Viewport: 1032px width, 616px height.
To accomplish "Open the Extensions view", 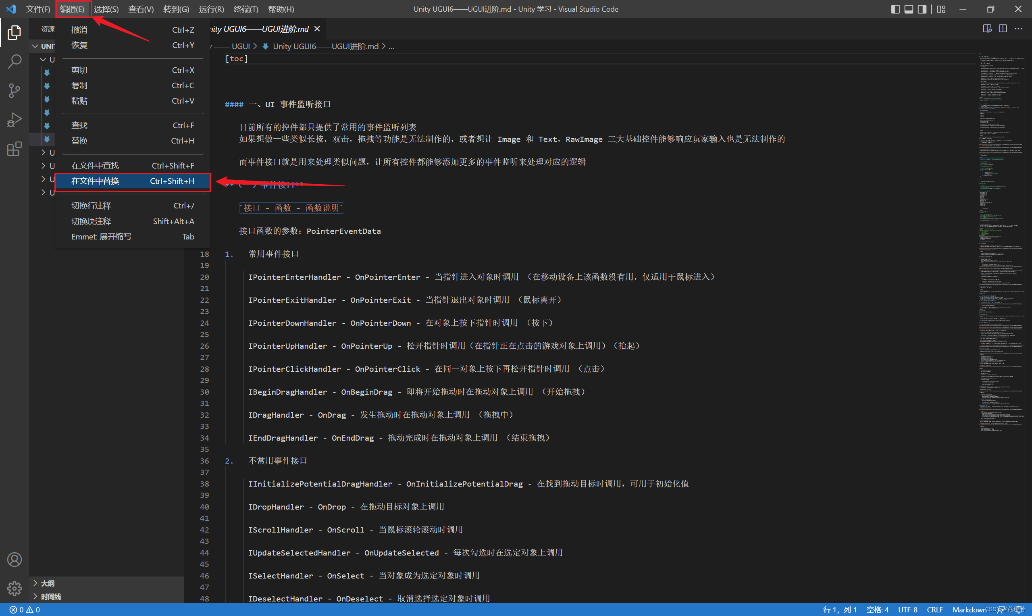I will coord(15,149).
